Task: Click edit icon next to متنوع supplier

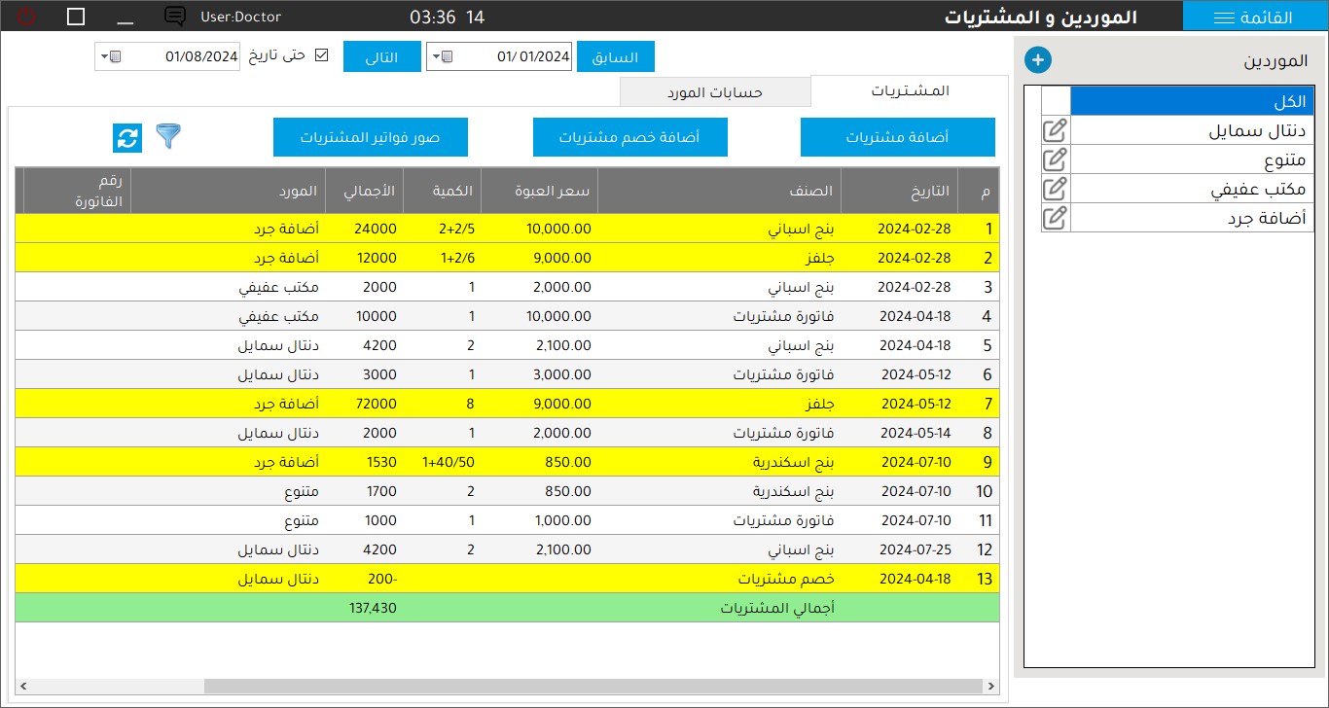Action: click(1055, 159)
